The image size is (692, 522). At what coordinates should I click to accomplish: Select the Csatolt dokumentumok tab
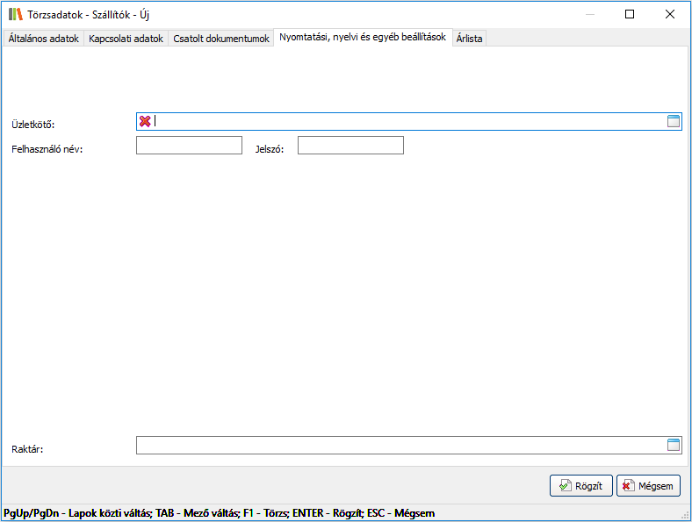[x=220, y=39]
